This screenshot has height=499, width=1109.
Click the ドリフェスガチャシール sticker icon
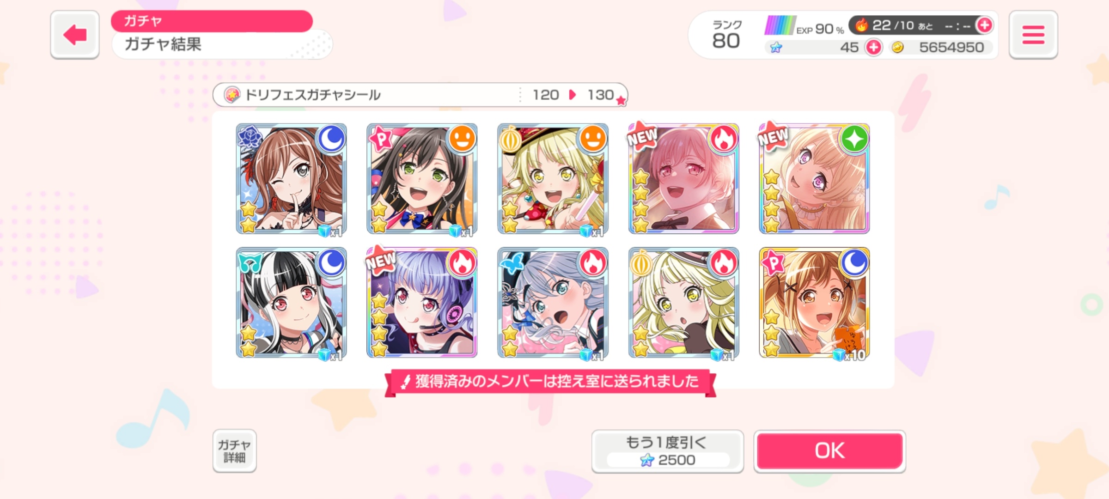(232, 95)
